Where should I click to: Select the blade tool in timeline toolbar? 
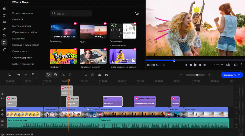[56, 75]
